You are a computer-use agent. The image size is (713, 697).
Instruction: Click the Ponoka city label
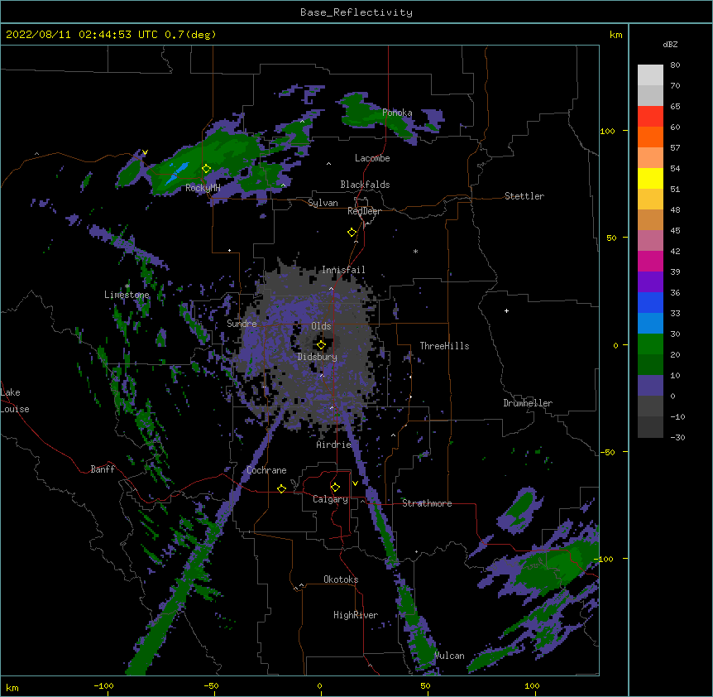click(x=397, y=113)
